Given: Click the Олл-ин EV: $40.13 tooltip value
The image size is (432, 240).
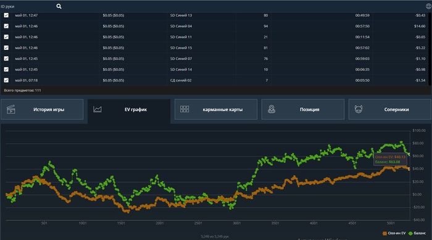Looking at the screenshot, I should point(391,157).
